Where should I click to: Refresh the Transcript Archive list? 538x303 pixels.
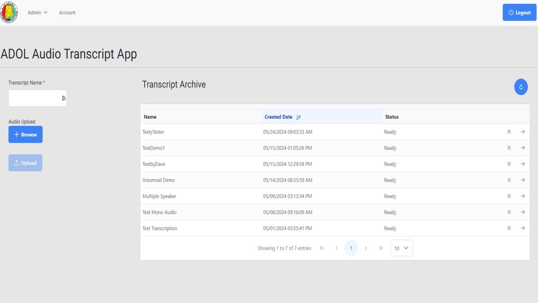[x=521, y=87]
